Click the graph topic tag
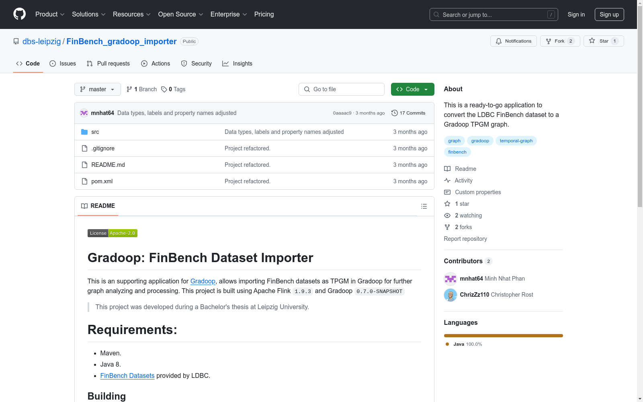 pos(455,141)
